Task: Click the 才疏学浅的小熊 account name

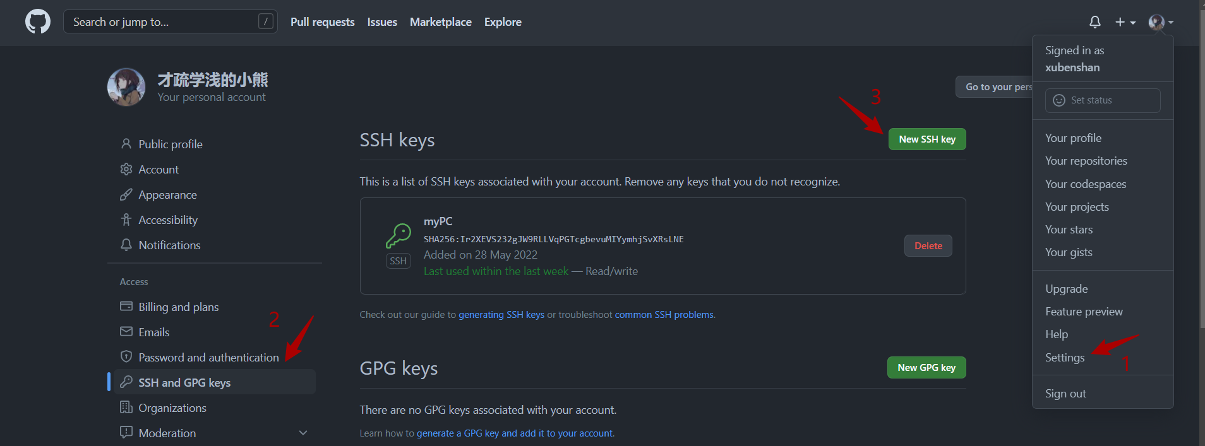Action: [x=213, y=79]
